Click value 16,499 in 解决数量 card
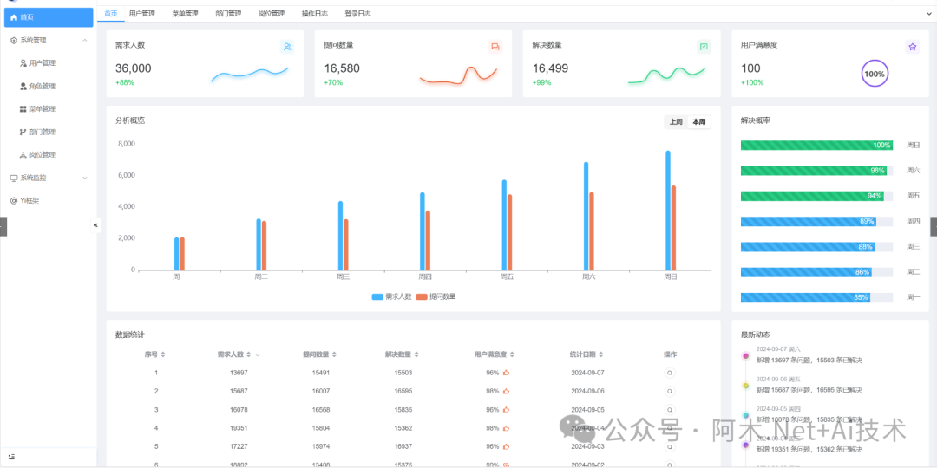 tap(550, 68)
